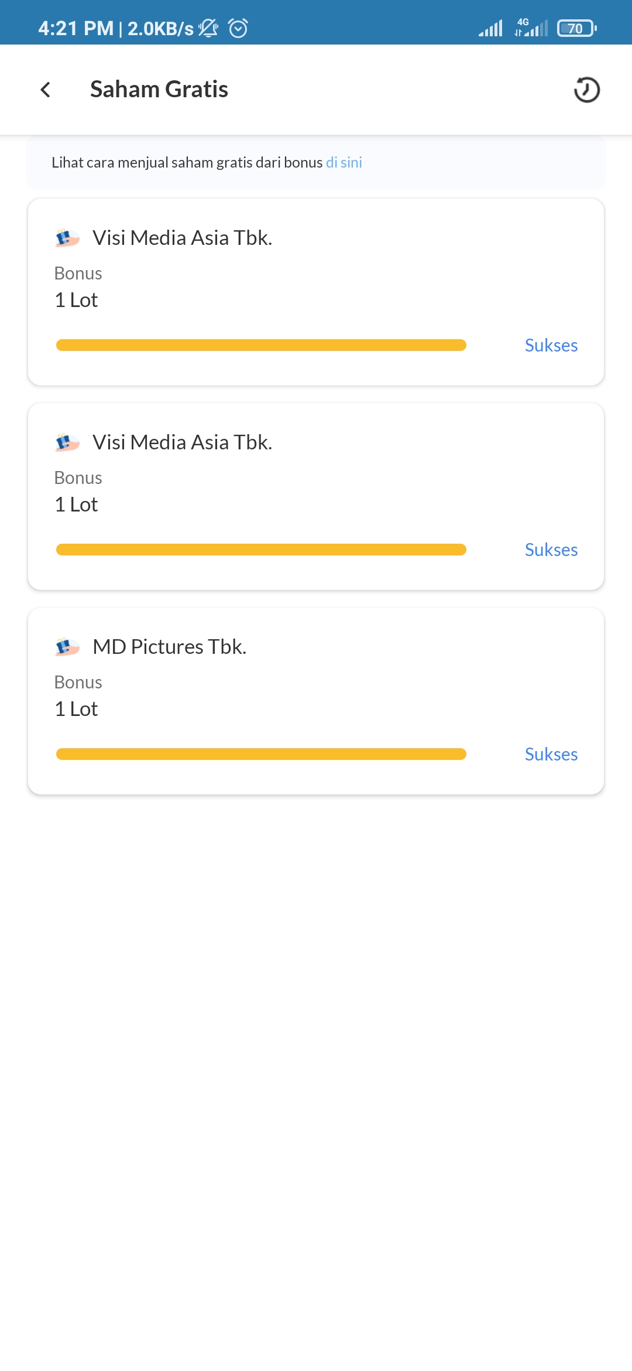Screen dimensions: 632x1371
Task: Tap the battery indicator showing 70
Action: point(576,28)
